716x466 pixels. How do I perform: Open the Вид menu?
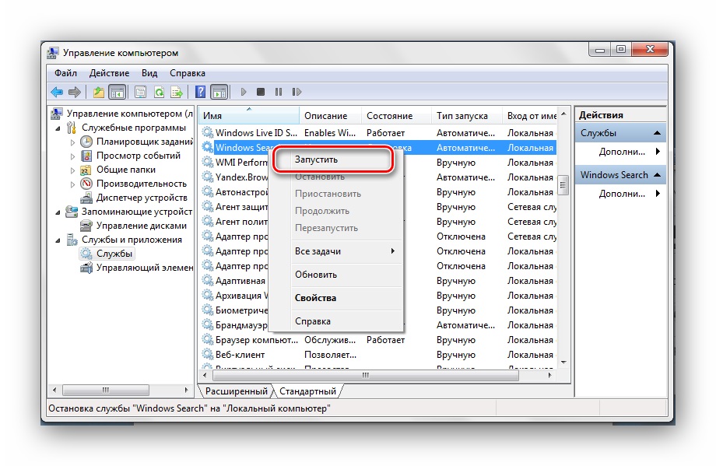(149, 73)
